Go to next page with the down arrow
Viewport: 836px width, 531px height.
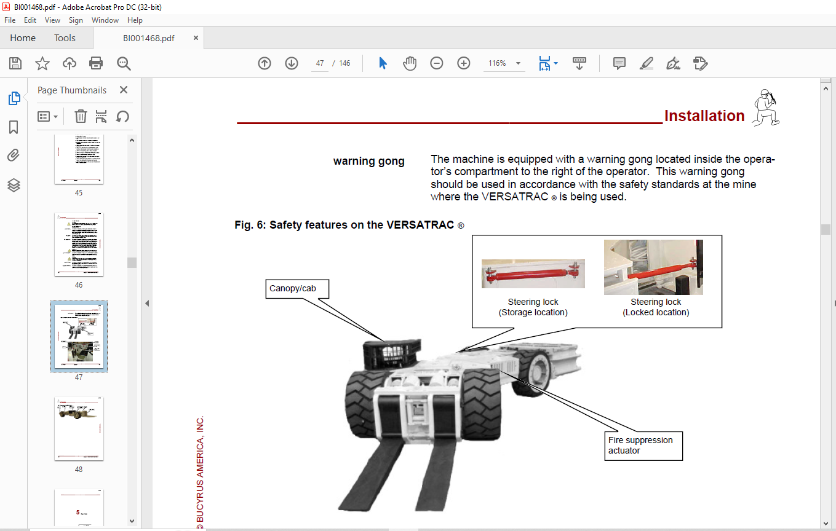(x=292, y=63)
